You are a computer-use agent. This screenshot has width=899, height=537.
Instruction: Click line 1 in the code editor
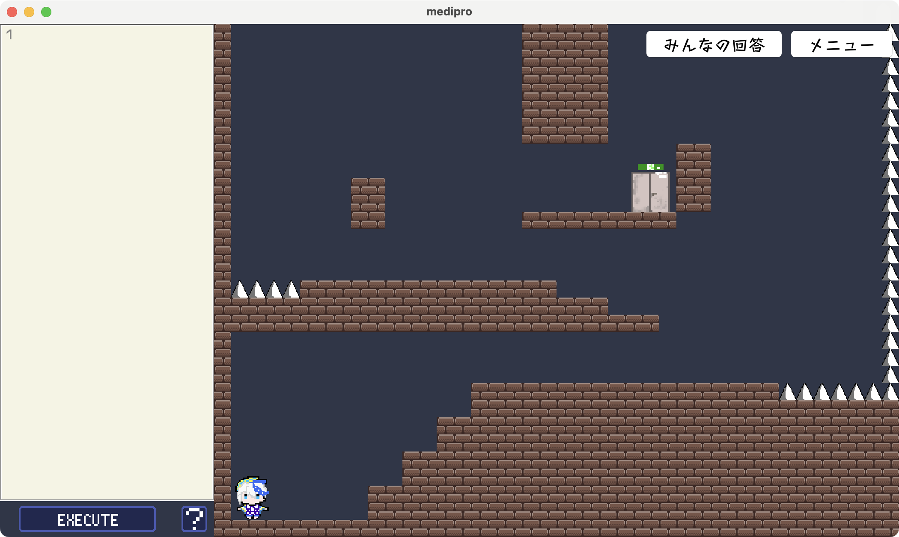coord(9,35)
